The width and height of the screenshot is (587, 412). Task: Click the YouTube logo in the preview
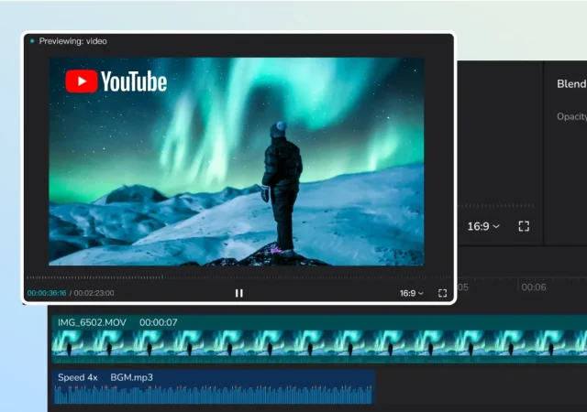(x=116, y=81)
